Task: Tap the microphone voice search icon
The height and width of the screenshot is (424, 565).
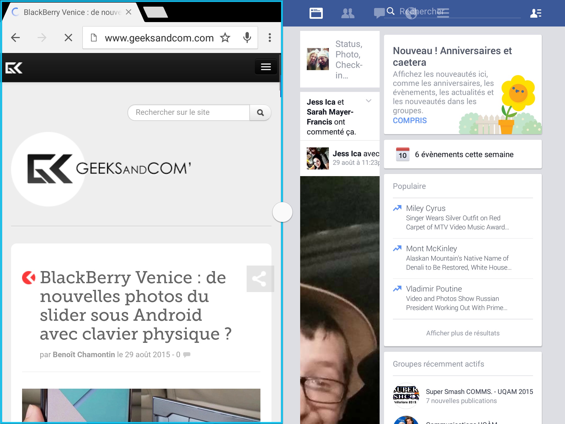Action: click(247, 38)
